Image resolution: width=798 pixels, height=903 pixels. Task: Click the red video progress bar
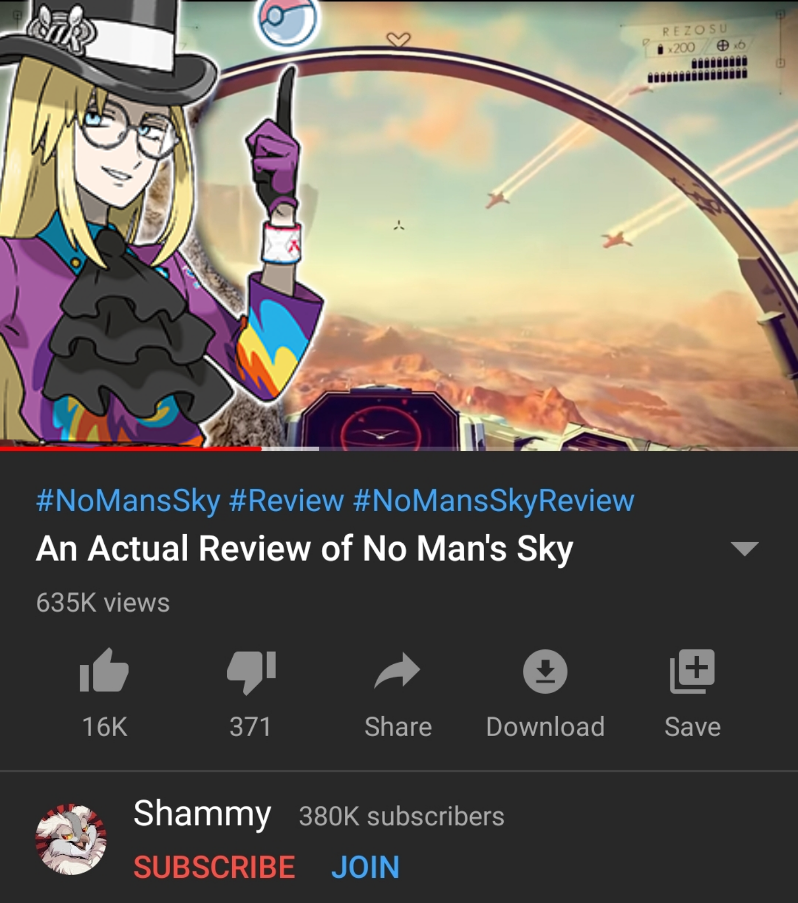[x=131, y=449]
